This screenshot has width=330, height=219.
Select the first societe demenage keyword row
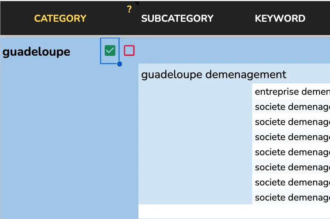(292, 107)
